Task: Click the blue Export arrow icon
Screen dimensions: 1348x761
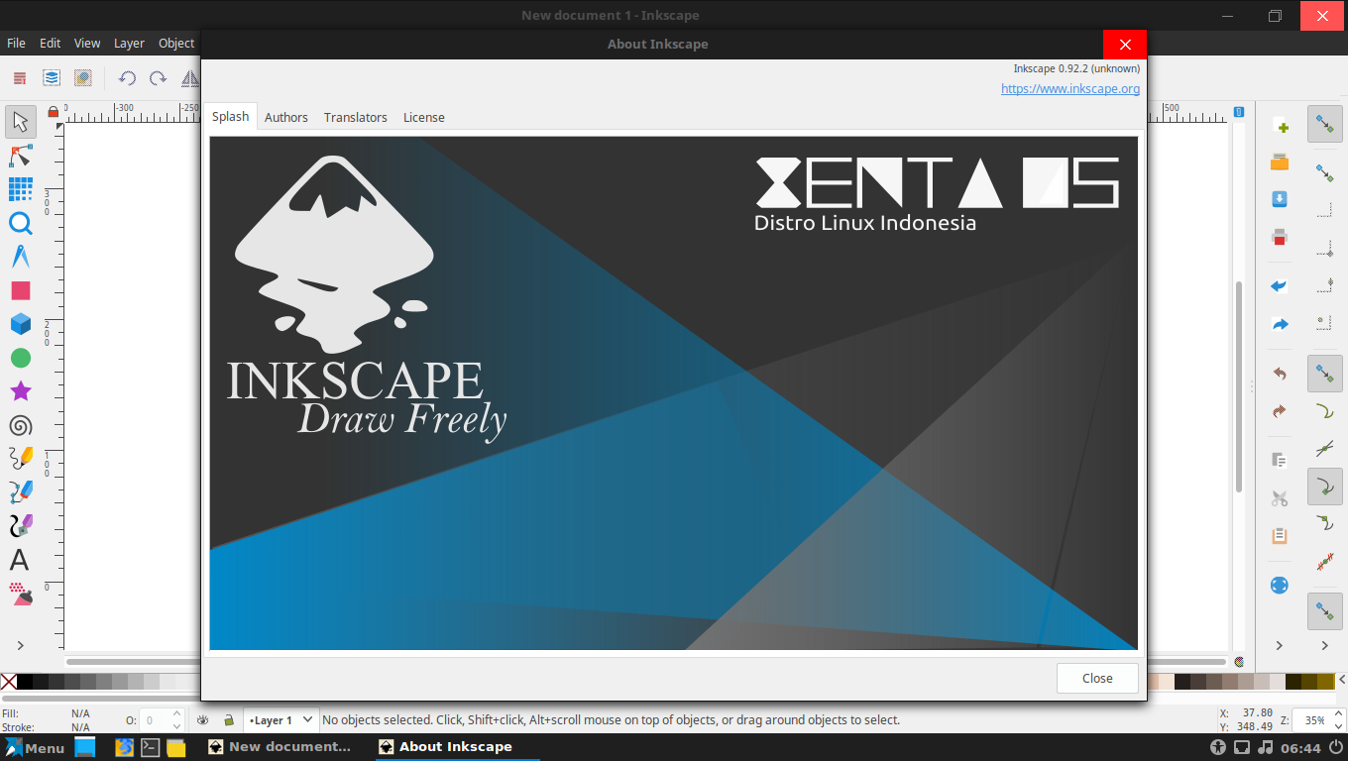Action: coord(1280,324)
